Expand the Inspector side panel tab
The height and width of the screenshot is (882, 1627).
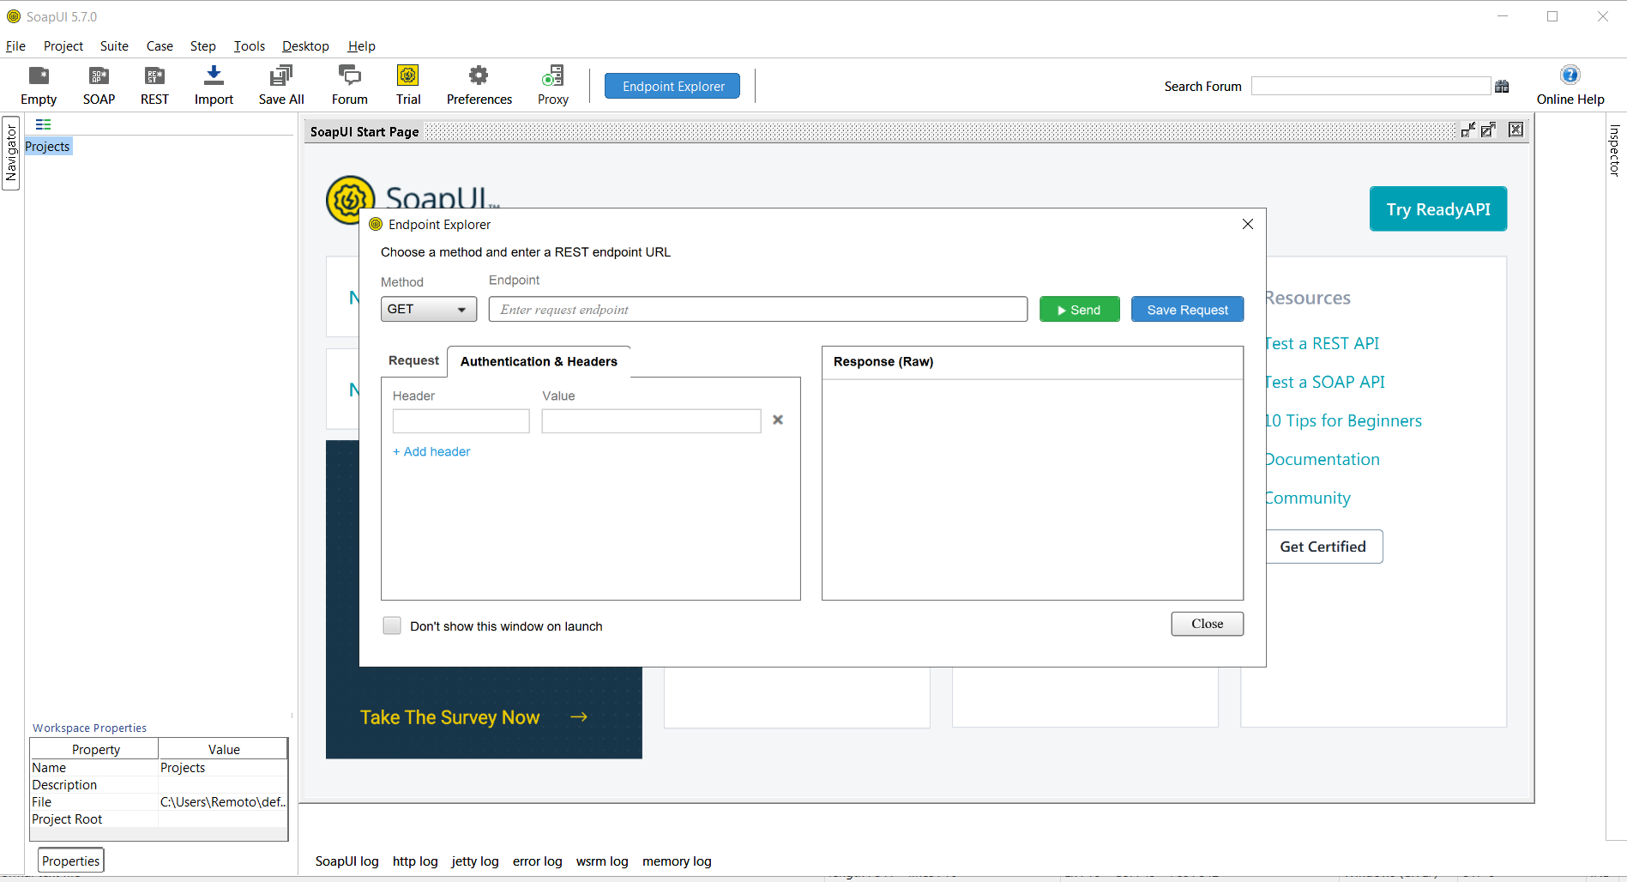tap(1614, 151)
